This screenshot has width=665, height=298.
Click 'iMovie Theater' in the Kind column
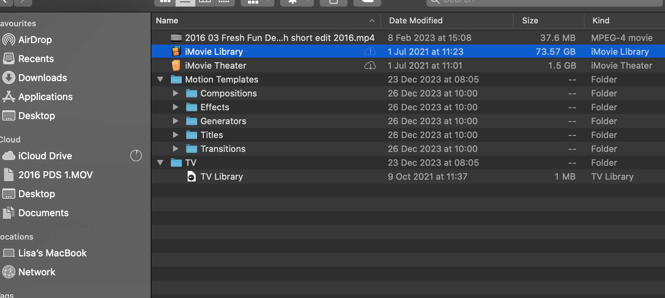[622, 65]
